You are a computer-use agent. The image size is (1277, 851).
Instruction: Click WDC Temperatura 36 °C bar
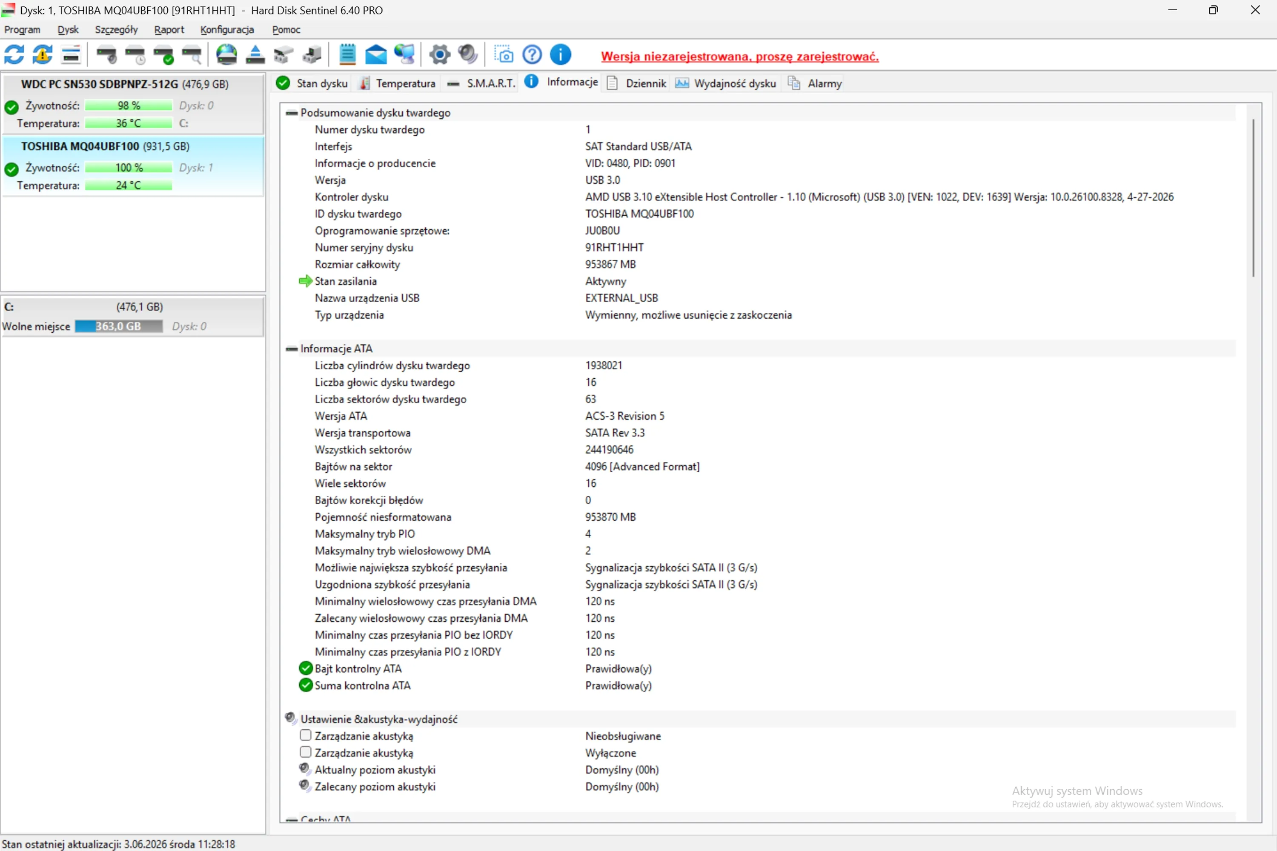pos(129,123)
